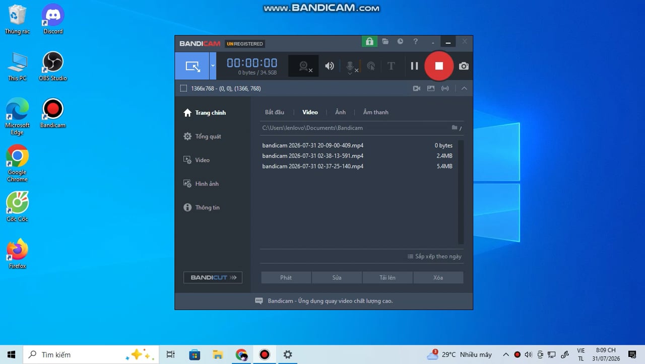Open Settings gear on the taskbar

point(288,354)
